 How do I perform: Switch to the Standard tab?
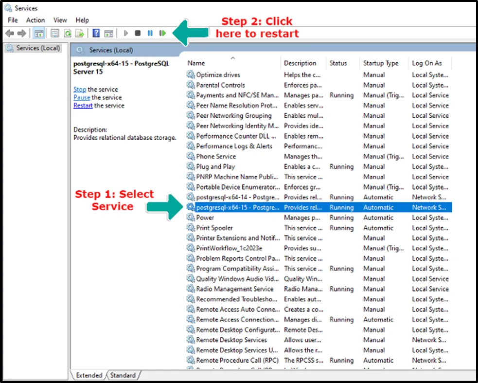pos(123,375)
